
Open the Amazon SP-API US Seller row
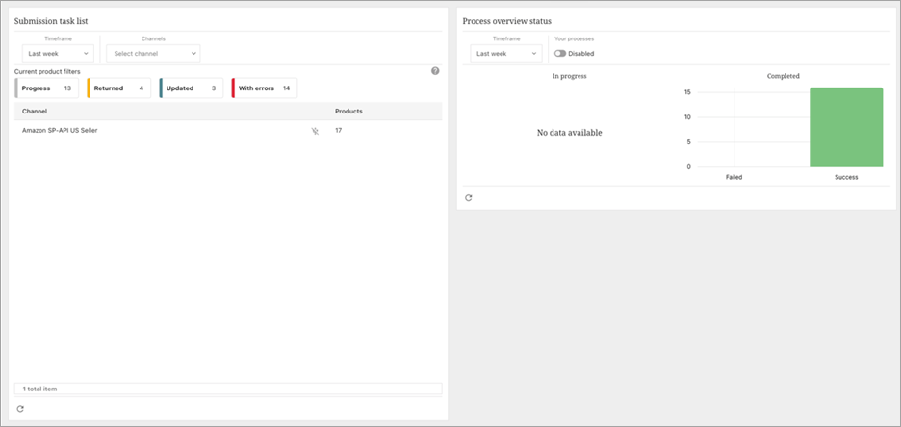60,130
